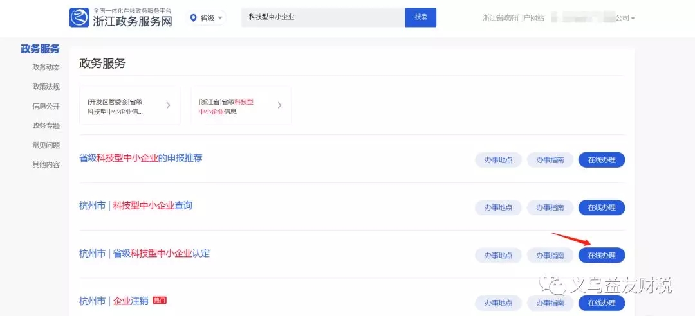Click the 浙江政务服务网 logo icon

click(80, 17)
